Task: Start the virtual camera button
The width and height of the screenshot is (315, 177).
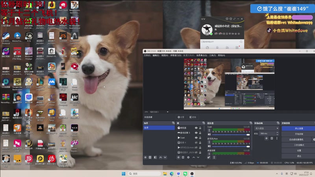Action: point(296,140)
